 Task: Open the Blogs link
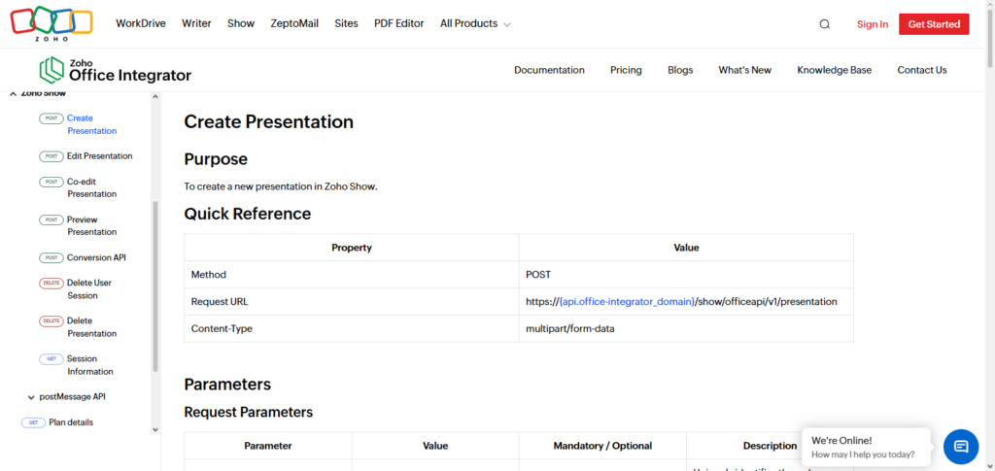click(x=680, y=70)
